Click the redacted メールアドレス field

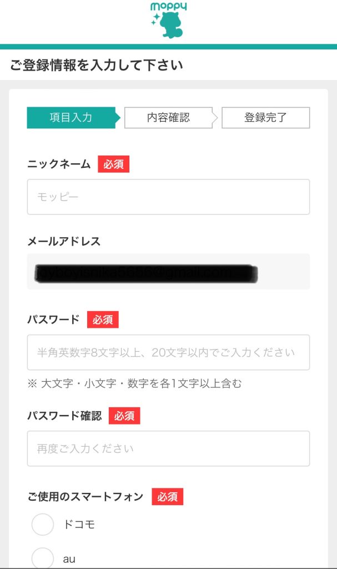click(168, 272)
